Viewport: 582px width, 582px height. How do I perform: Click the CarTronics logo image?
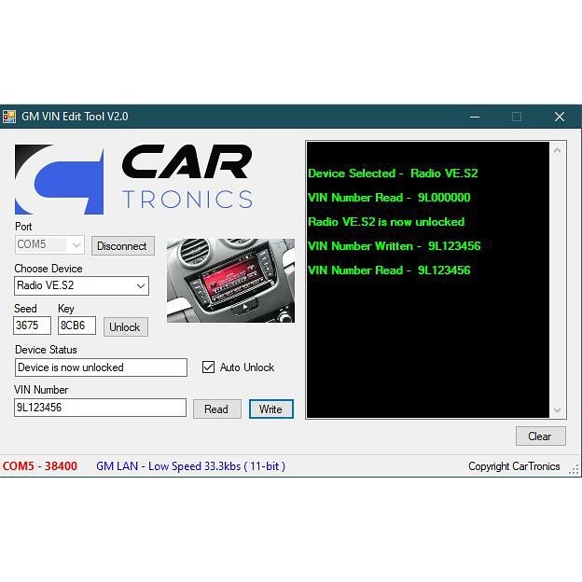[133, 179]
